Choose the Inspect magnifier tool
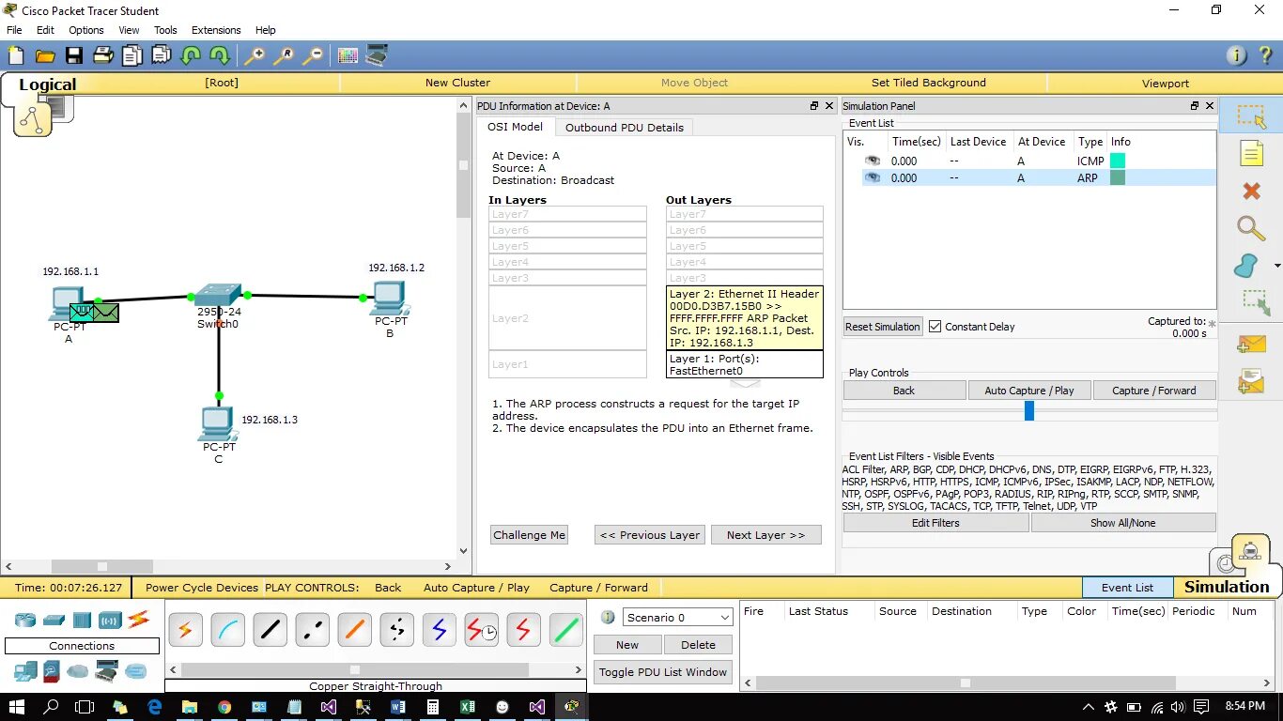 [x=1251, y=228]
